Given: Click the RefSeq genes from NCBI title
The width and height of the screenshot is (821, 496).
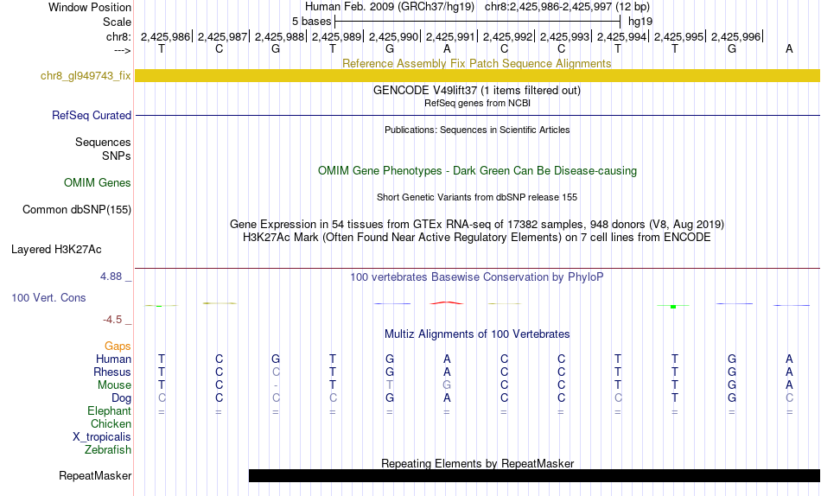Looking at the screenshot, I should 478,103.
